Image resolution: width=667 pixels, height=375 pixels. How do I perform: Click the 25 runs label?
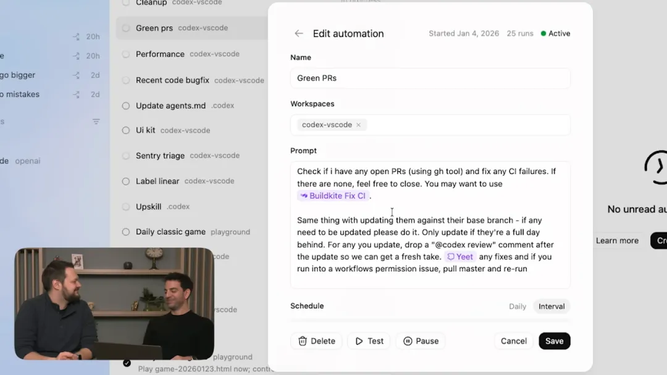520,33
